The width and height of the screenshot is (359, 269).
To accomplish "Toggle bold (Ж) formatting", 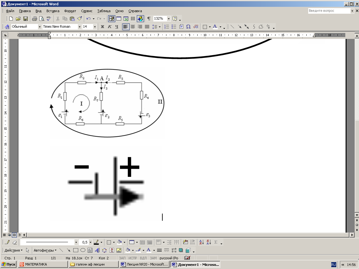I will click(x=102, y=27).
